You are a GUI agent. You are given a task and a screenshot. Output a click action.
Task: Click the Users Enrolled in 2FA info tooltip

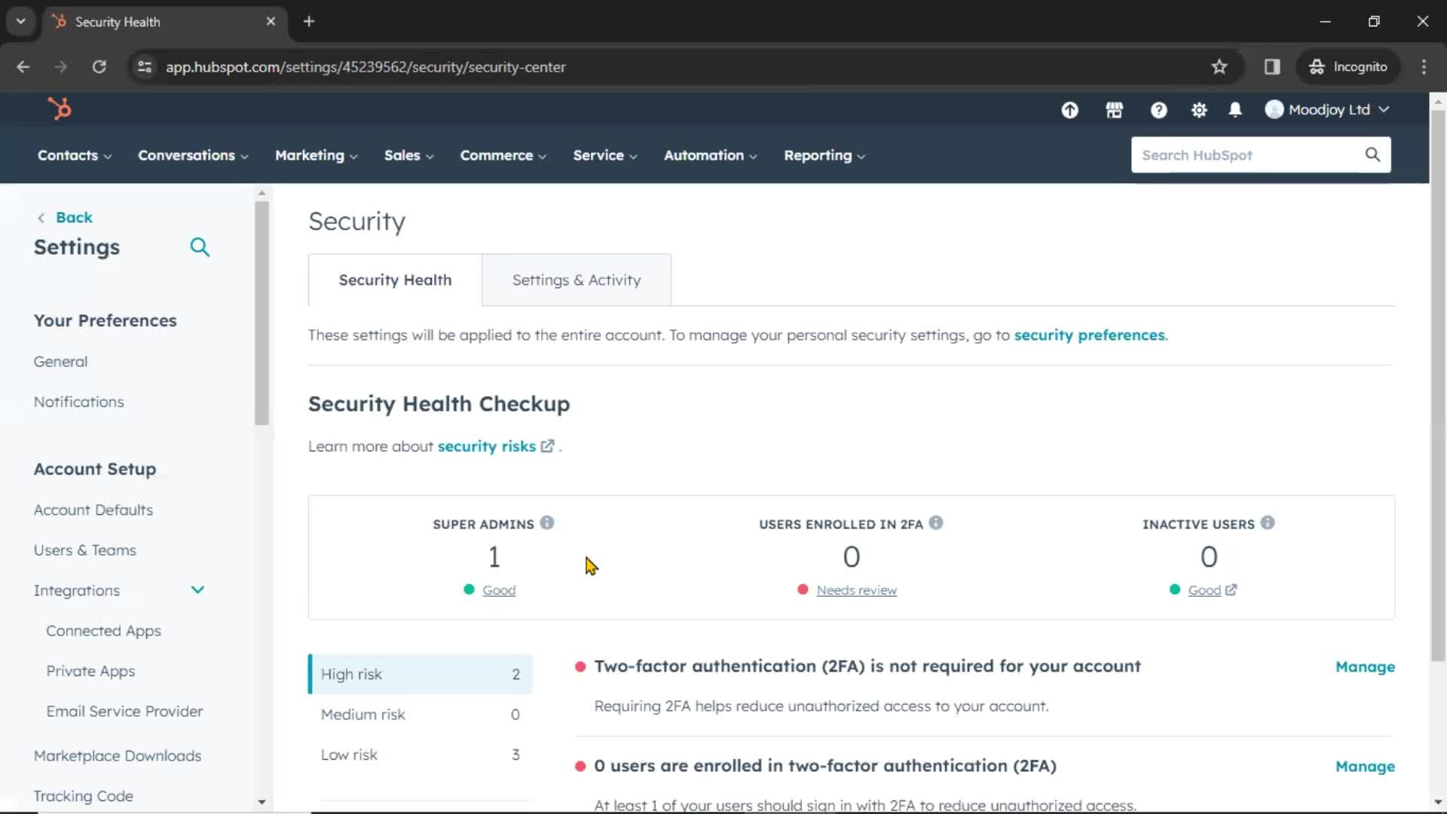coord(936,522)
